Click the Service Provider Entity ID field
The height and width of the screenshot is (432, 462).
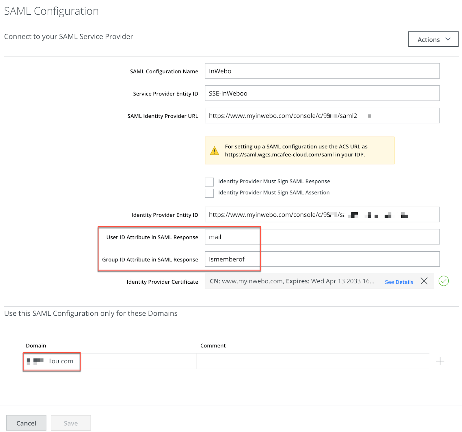323,93
